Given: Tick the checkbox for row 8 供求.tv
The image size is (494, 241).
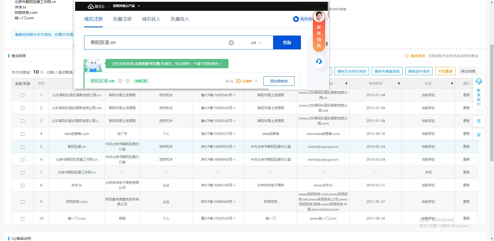Looking at the screenshot, I should (x=22, y=185).
